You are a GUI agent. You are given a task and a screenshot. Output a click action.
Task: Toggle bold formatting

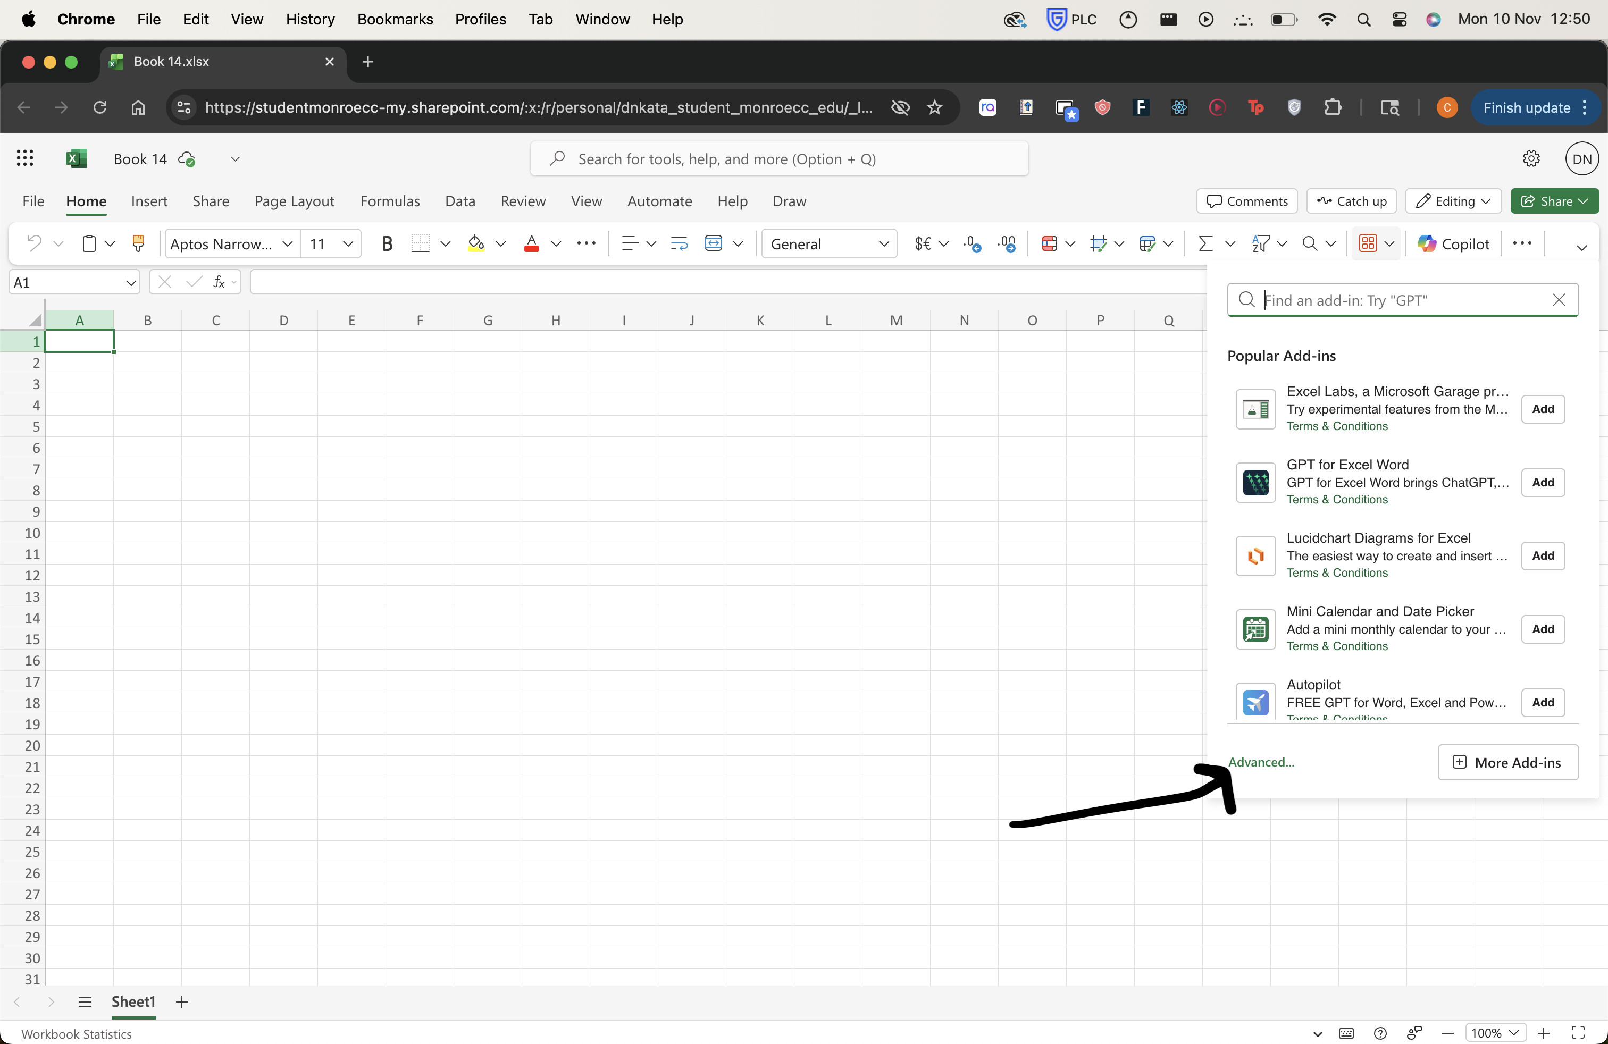pyautogui.click(x=387, y=243)
